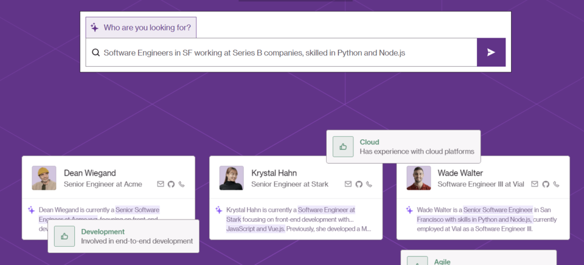This screenshot has width=584, height=265.
Task: Click Dean Wiegand's email icon
Action: (161, 184)
